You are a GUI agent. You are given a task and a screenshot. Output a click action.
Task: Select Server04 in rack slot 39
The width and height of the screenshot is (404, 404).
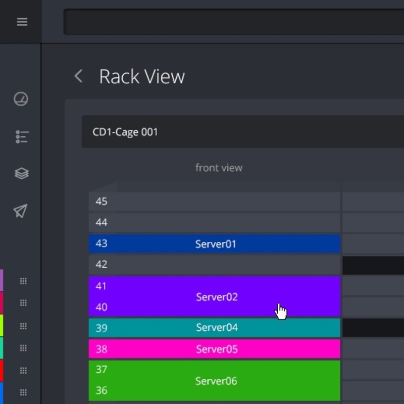pos(214,328)
